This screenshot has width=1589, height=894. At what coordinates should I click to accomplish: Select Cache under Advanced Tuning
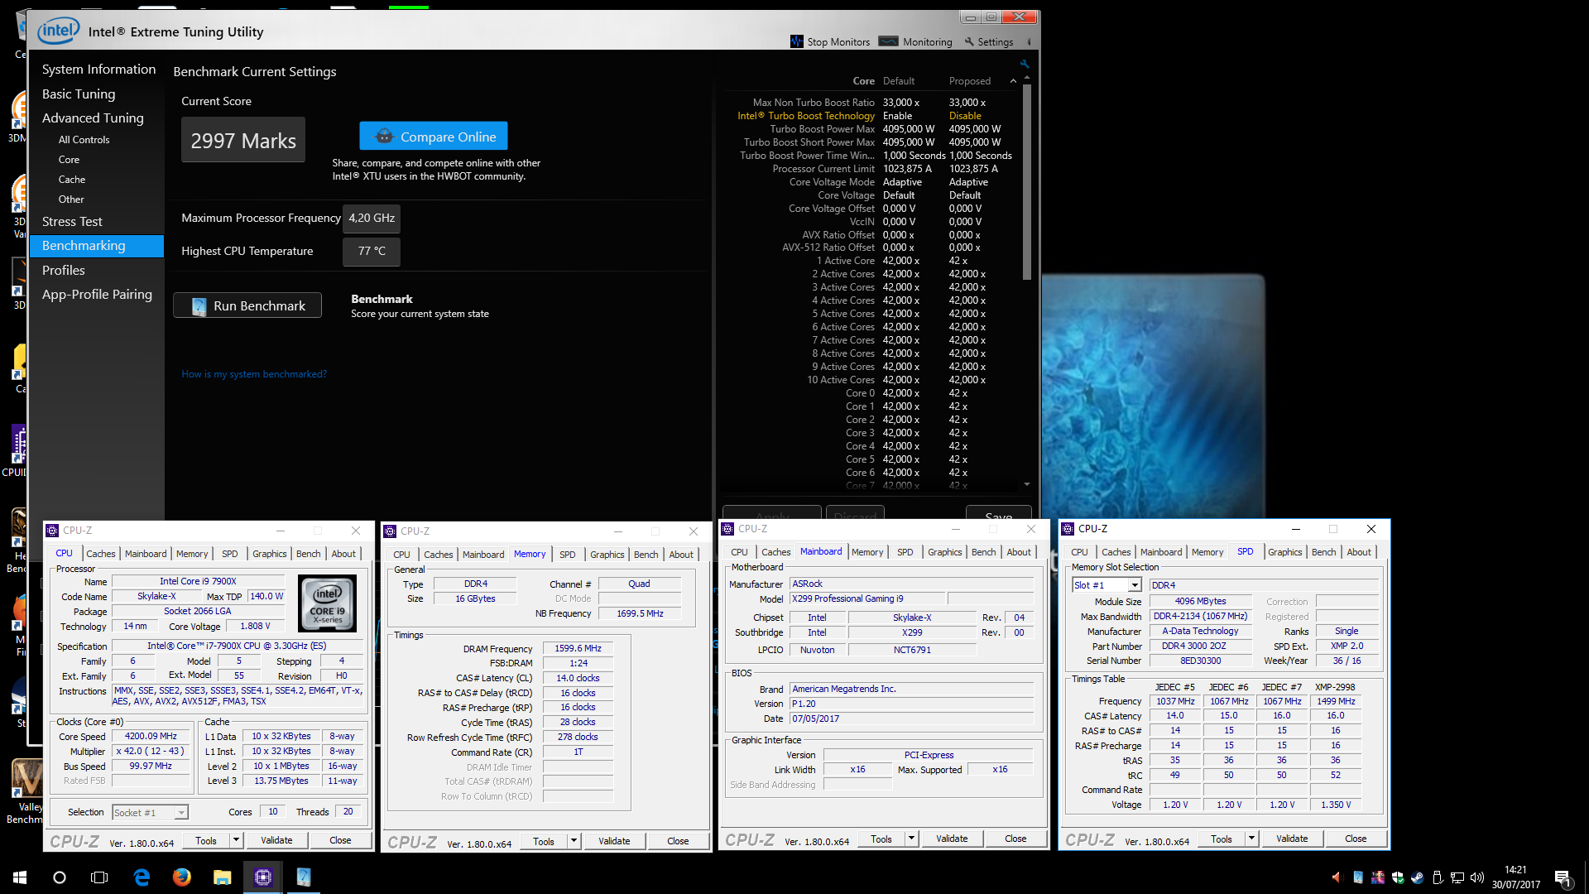tap(72, 180)
